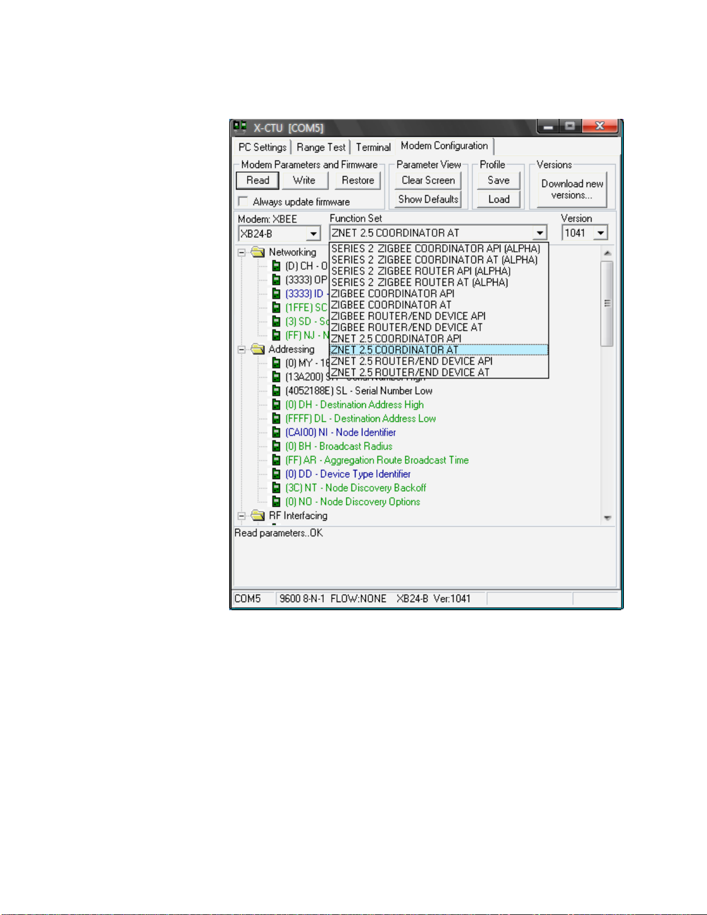Click the green icon beside (FF) NJ parameter
707x915 pixels.
tap(276, 335)
